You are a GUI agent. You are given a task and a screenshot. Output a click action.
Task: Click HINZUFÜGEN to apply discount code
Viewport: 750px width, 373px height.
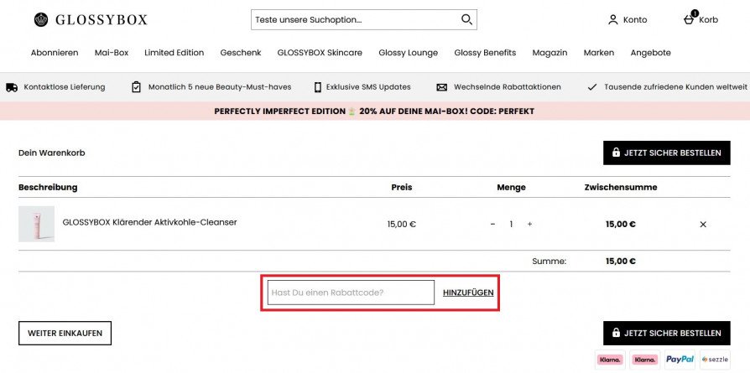[x=468, y=293]
